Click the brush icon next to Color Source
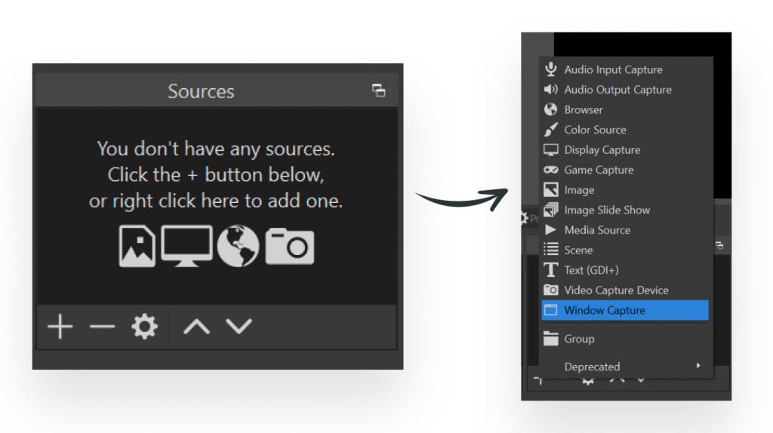Viewport: 773px width, 433px height. tap(550, 130)
